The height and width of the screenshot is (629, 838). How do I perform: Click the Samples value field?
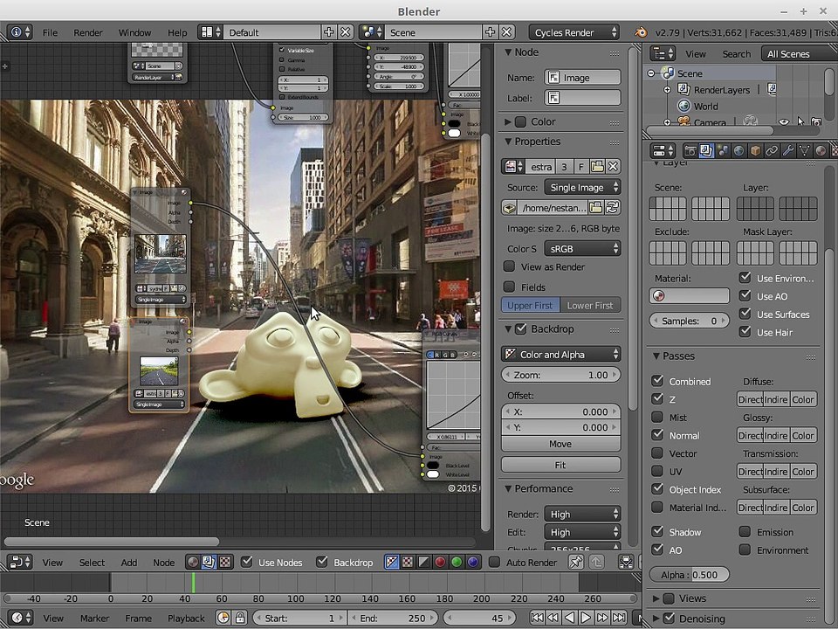coord(689,321)
